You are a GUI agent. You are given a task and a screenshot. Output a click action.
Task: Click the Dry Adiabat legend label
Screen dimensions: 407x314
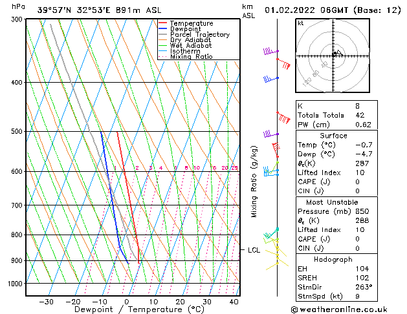click(x=190, y=40)
